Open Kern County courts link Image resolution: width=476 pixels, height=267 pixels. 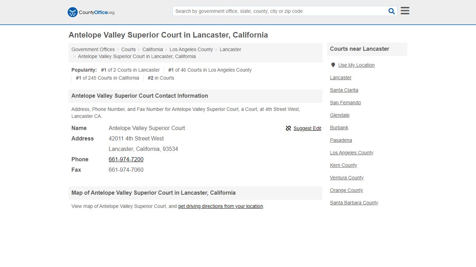[344, 165]
